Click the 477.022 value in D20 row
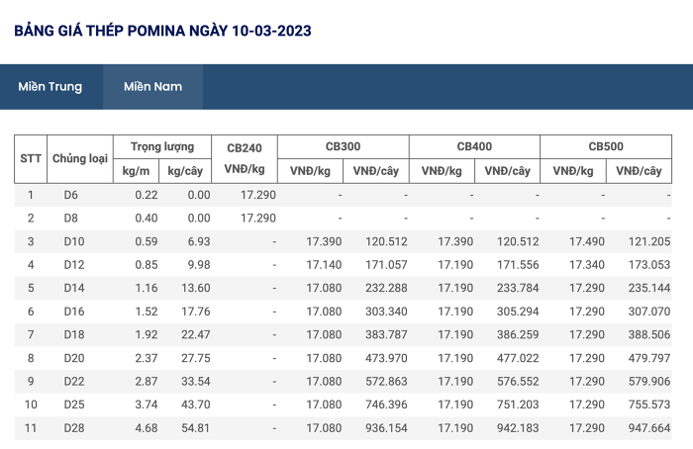693x449 pixels. pyautogui.click(x=518, y=358)
